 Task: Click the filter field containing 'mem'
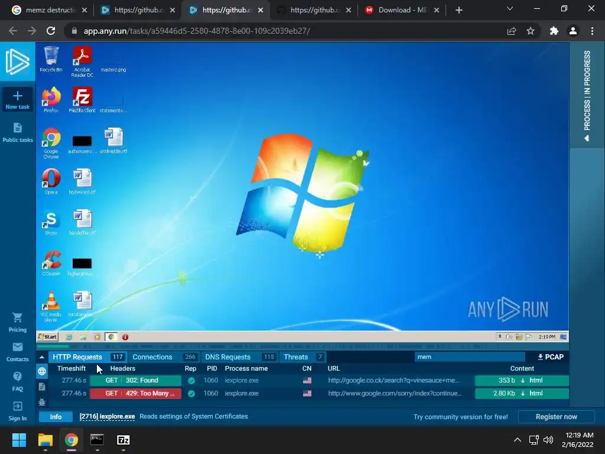tap(470, 356)
